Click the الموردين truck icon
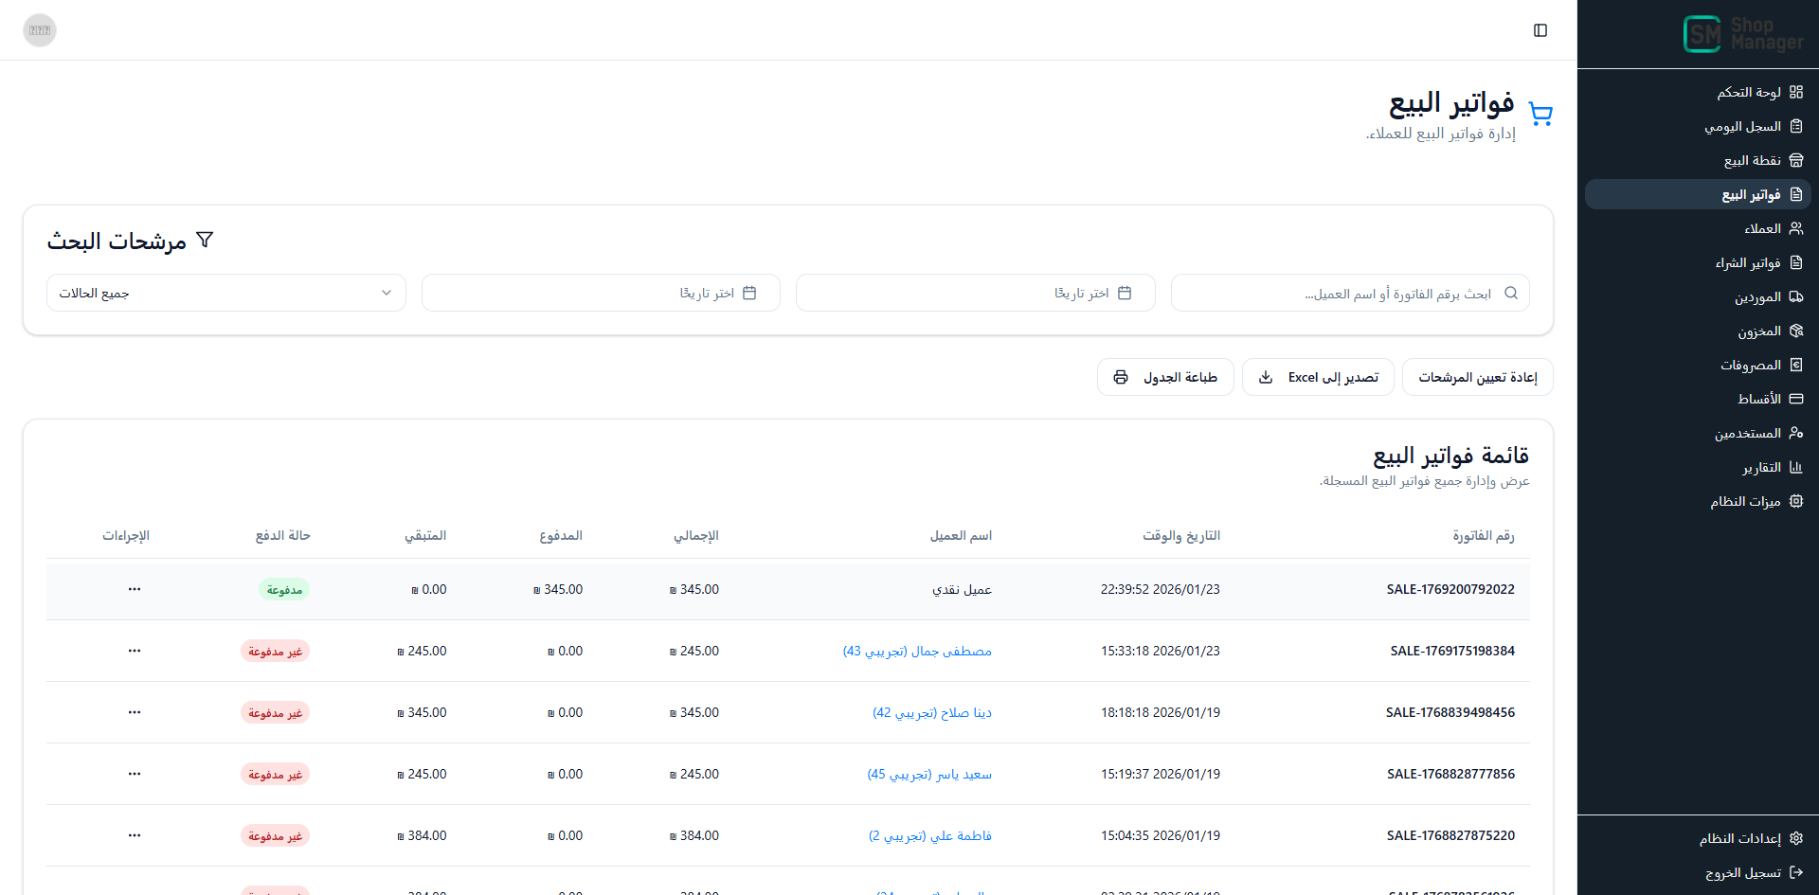The width and height of the screenshot is (1819, 895). click(1796, 296)
